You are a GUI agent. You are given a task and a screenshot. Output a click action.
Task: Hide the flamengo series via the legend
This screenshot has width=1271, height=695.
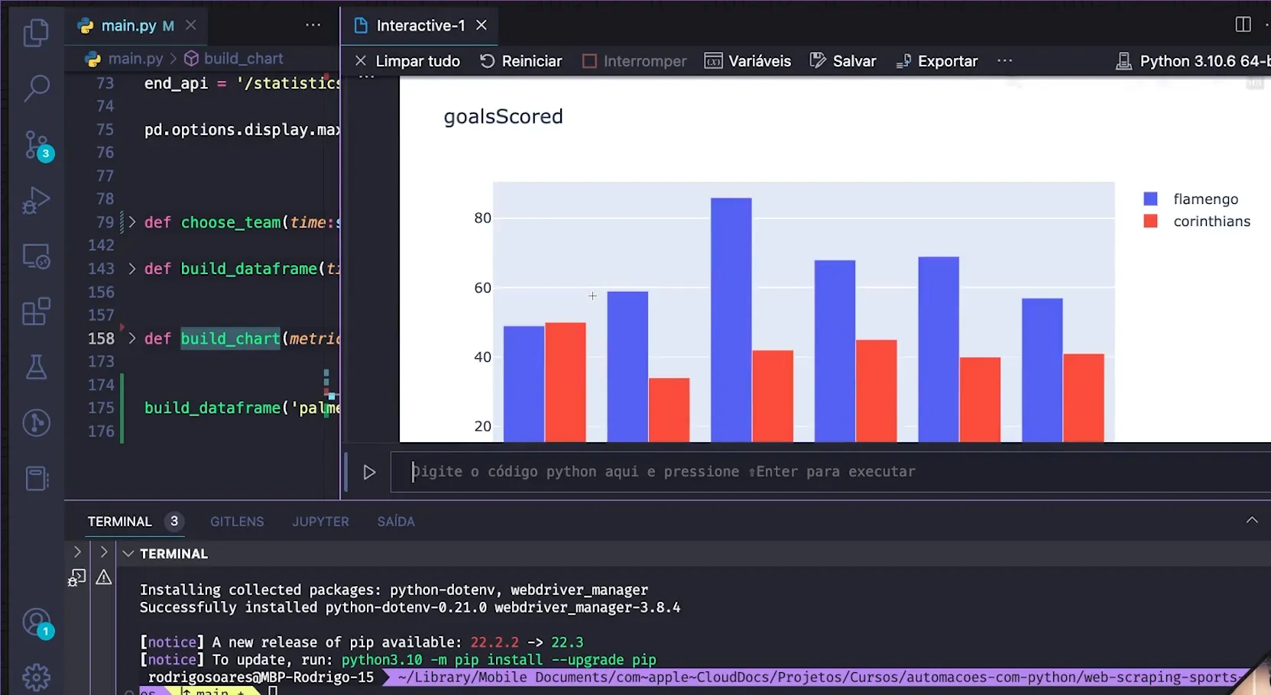point(1205,198)
